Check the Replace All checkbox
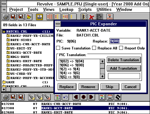 (94, 48)
